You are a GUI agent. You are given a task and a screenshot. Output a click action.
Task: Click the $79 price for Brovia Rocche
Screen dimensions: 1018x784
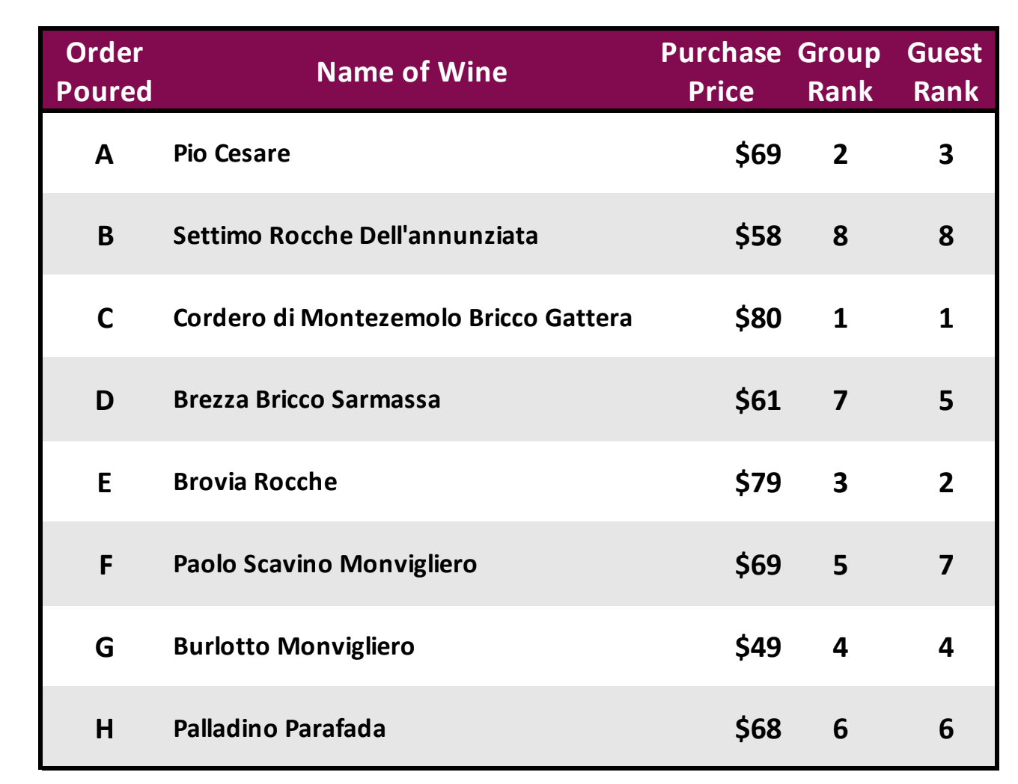(758, 482)
